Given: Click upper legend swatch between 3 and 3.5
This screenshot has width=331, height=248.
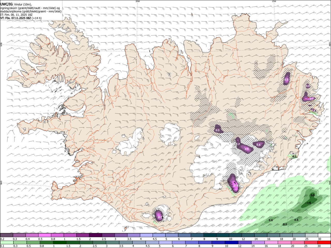Looking at the screenshot, I should click(x=121, y=235).
